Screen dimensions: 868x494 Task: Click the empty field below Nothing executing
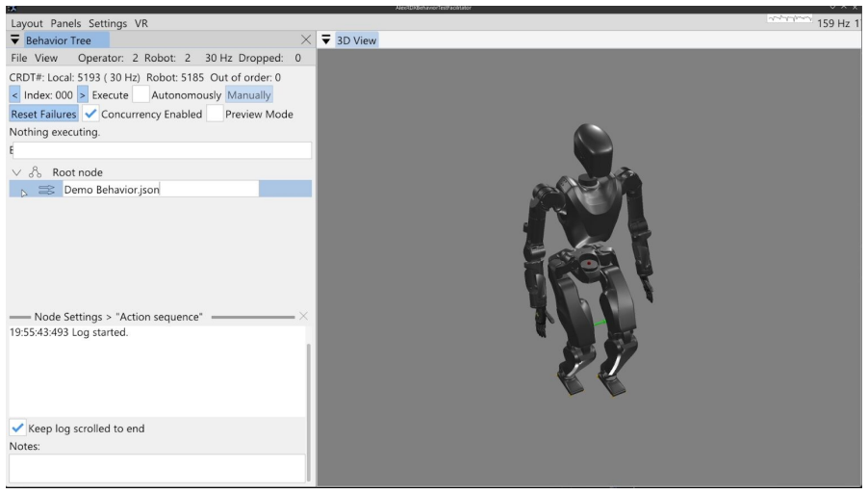coord(162,150)
